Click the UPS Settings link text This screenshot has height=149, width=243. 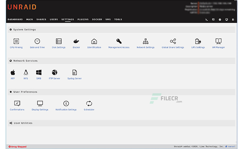pos(198,47)
